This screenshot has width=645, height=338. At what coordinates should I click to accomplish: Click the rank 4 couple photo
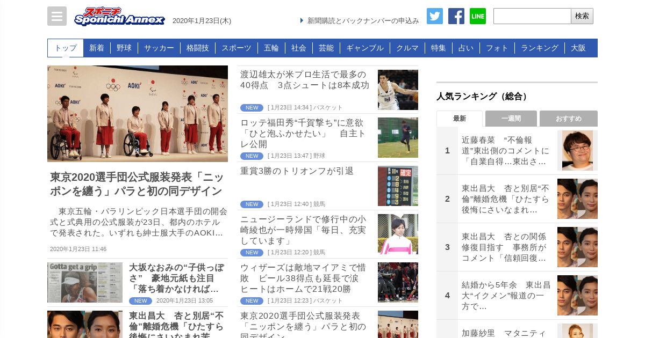point(577,296)
